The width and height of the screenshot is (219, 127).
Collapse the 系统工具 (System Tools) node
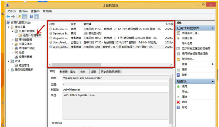tap(8, 27)
